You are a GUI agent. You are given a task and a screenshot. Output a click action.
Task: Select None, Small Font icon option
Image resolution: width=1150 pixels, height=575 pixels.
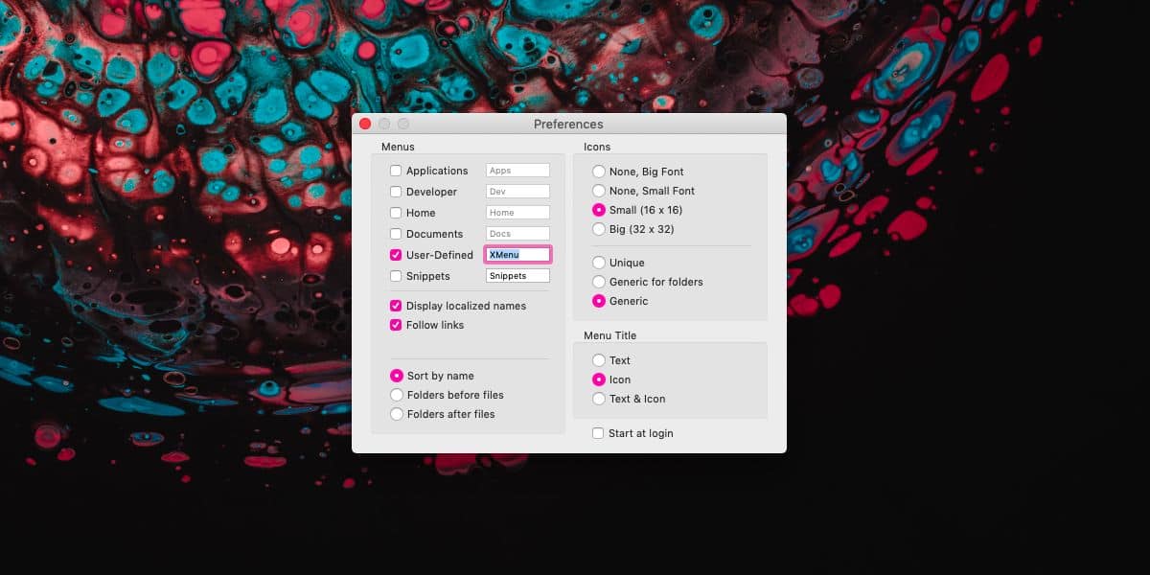click(x=599, y=190)
